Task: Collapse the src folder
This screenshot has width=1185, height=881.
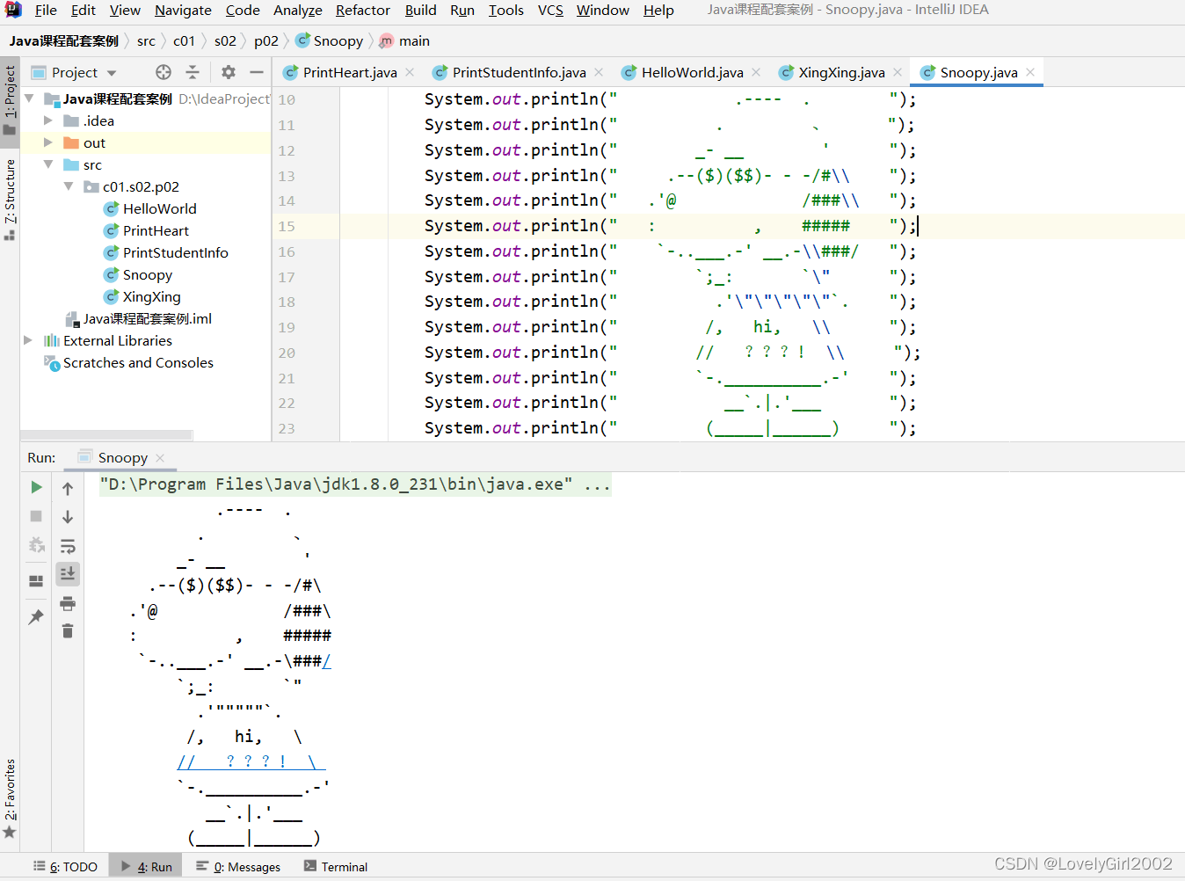Action: pos(48,164)
